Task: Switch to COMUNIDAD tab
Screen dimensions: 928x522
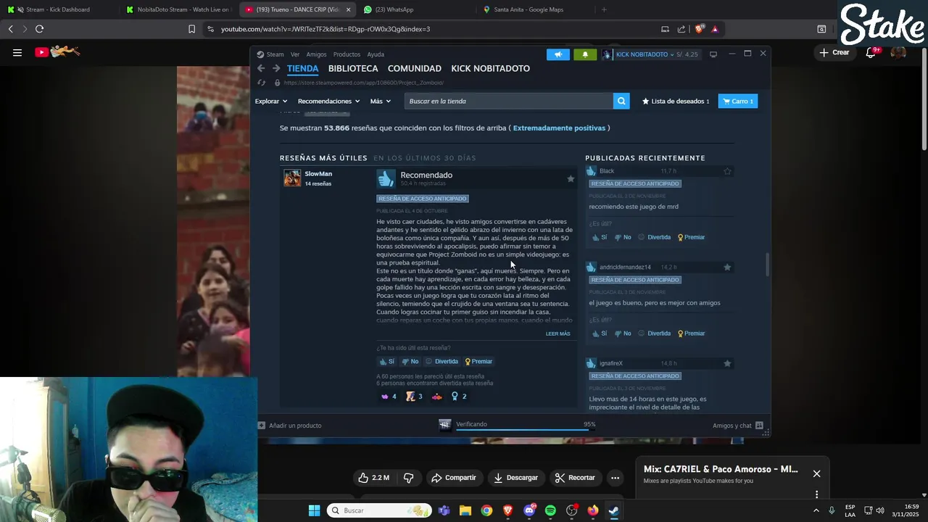Action: pyautogui.click(x=415, y=68)
